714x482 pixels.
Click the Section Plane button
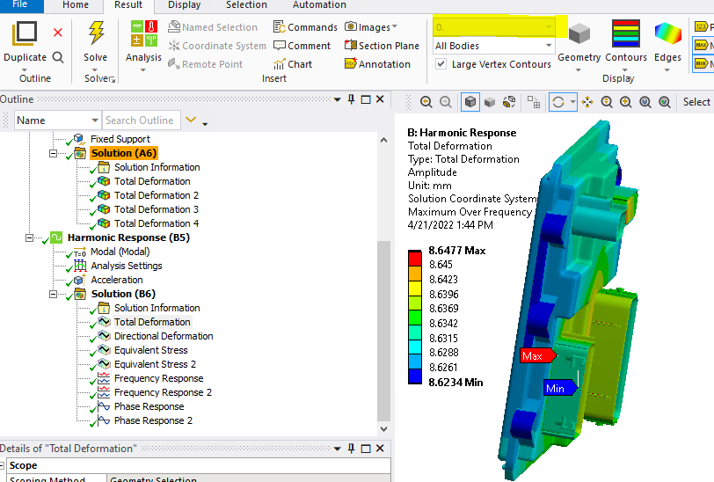click(x=382, y=46)
